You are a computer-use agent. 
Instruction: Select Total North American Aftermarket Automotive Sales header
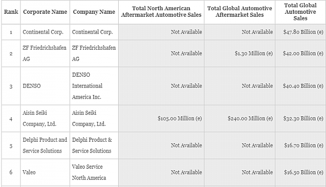pos(161,12)
